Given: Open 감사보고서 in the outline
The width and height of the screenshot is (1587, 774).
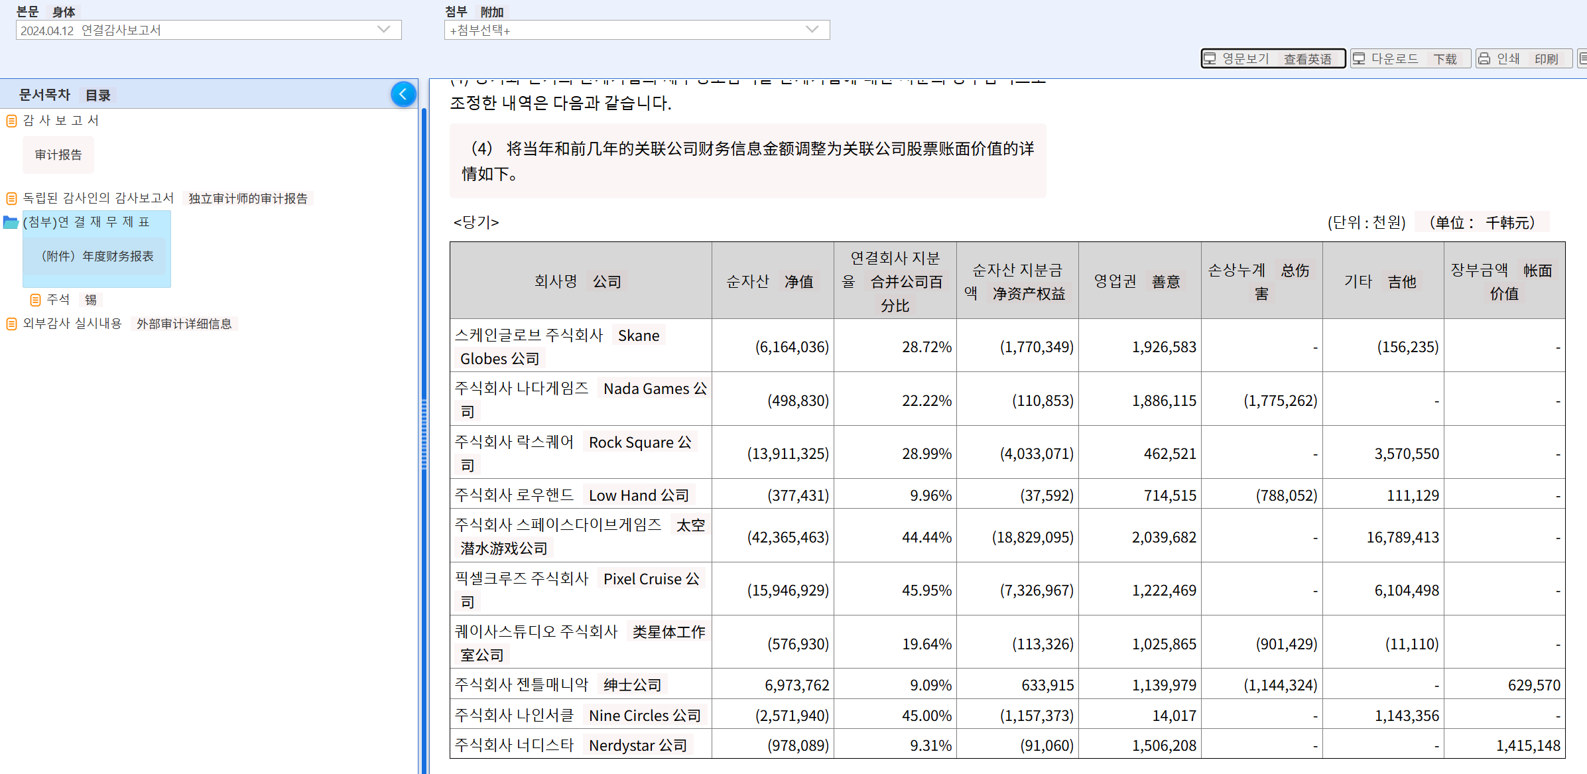Looking at the screenshot, I should pyautogui.click(x=61, y=121).
